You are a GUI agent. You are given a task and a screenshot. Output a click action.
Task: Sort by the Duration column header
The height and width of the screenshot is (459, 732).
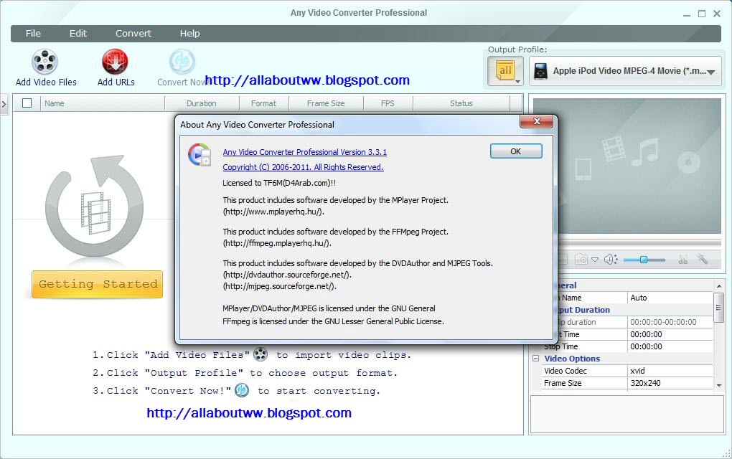tap(202, 103)
